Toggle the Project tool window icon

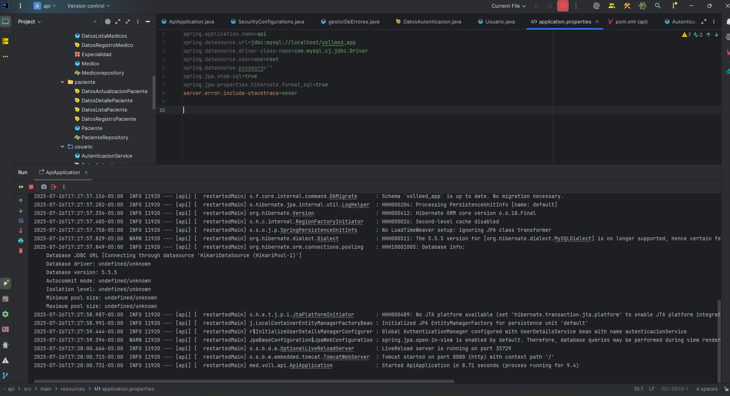(6, 22)
